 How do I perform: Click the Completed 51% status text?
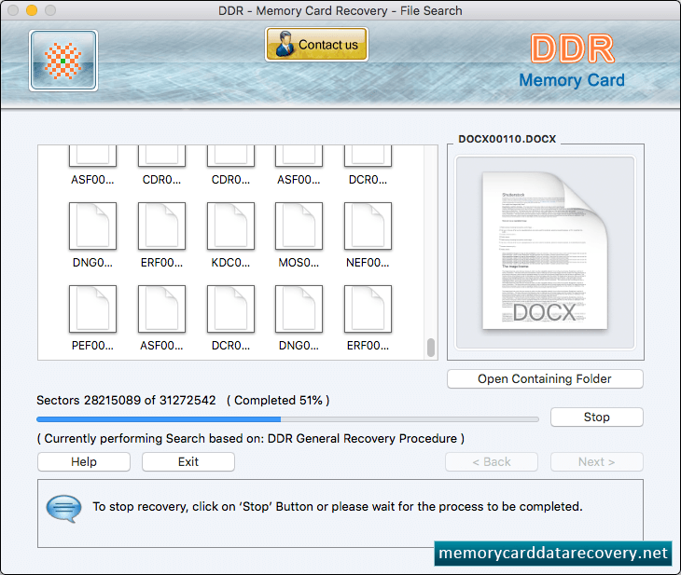pos(278,400)
